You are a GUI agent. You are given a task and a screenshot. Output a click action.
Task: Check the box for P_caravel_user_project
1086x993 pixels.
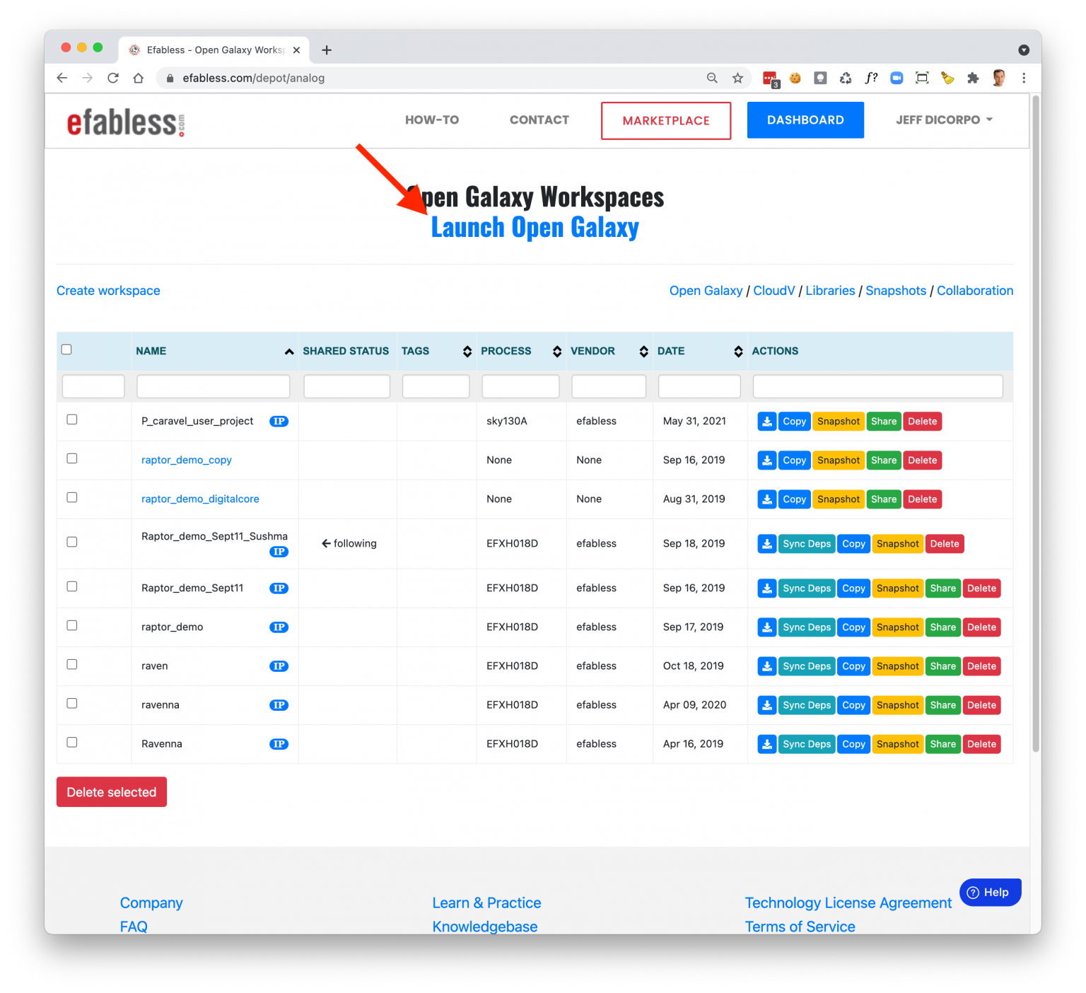(72, 419)
